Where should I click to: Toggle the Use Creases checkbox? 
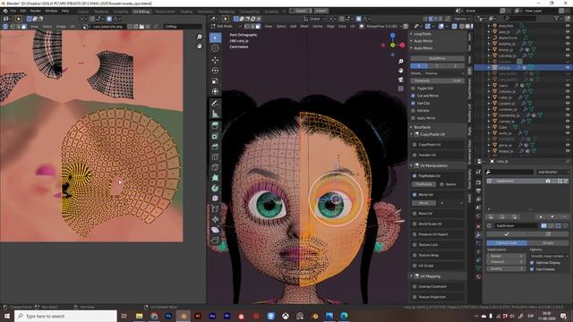click(532, 269)
